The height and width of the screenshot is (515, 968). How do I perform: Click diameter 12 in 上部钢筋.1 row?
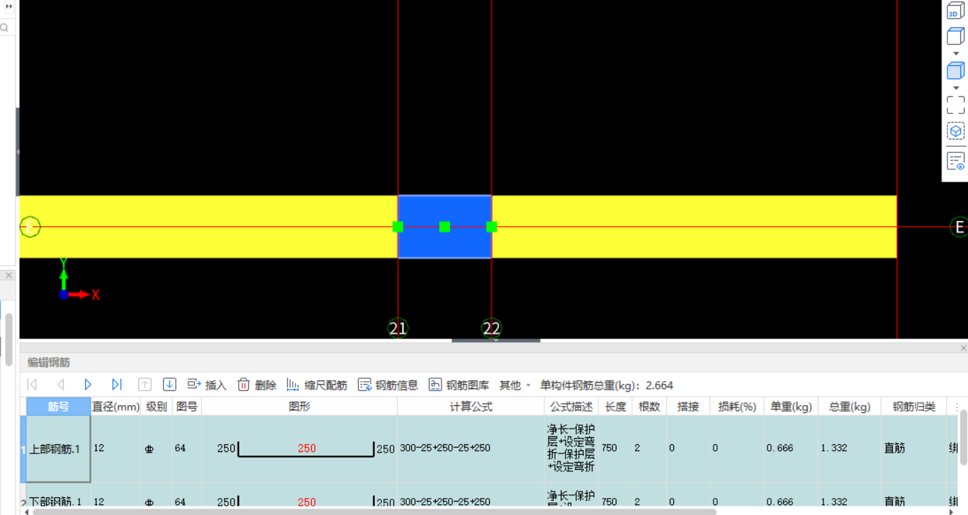(116, 448)
